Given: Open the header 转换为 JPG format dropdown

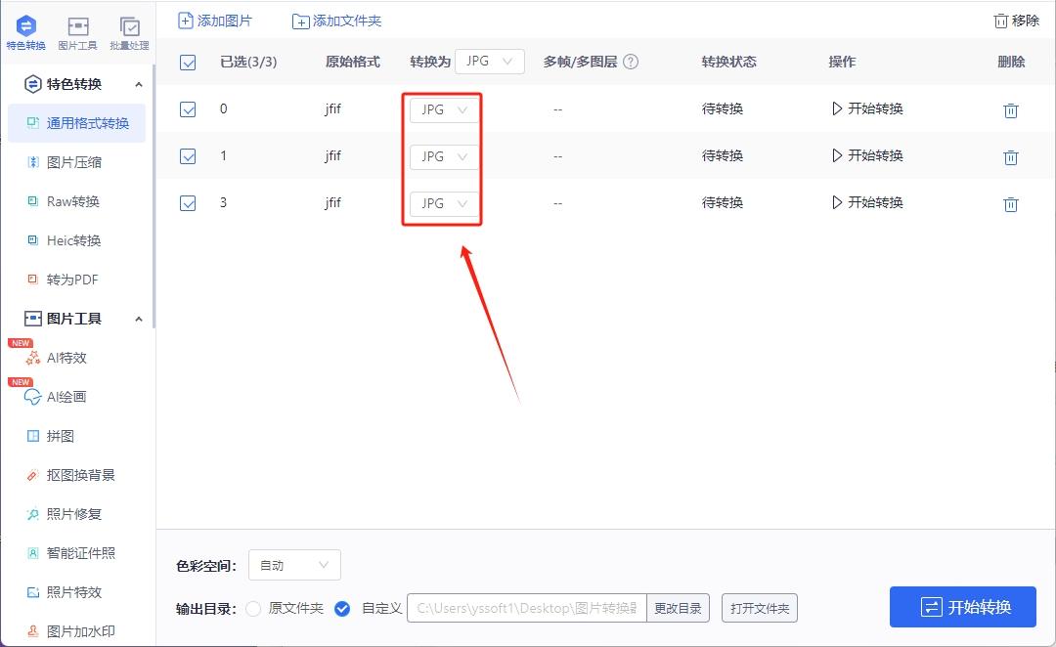Looking at the screenshot, I should 490,61.
